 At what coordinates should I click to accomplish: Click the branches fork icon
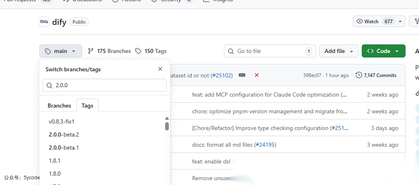[91, 51]
